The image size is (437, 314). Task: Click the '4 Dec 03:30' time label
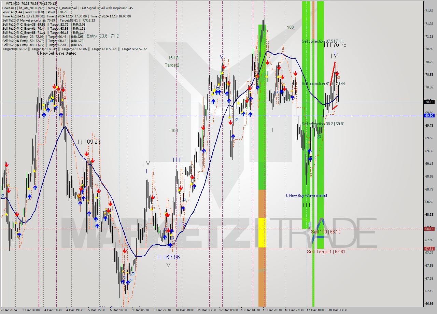click(53, 310)
